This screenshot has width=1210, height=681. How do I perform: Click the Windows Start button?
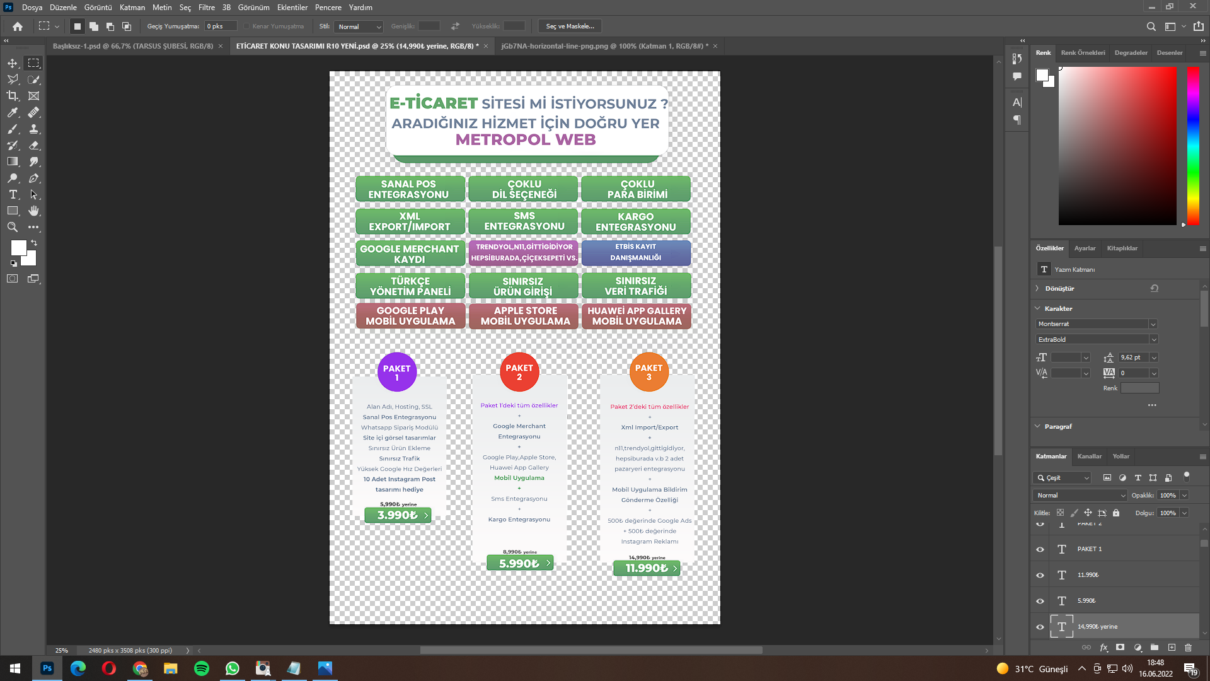pos(15,668)
